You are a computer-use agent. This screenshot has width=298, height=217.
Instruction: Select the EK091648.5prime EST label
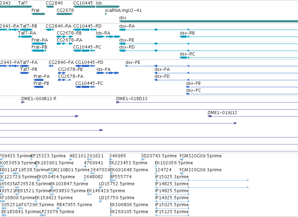129,170
